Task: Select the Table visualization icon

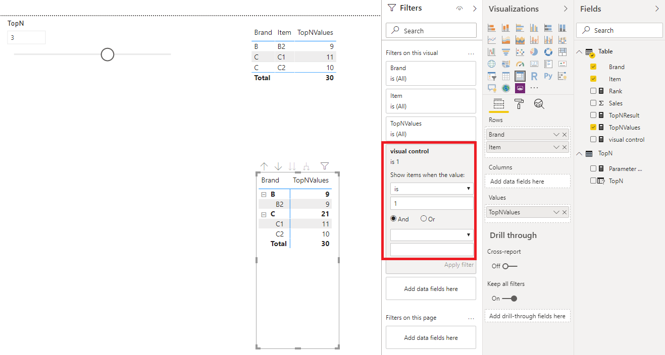Action: 506,76
